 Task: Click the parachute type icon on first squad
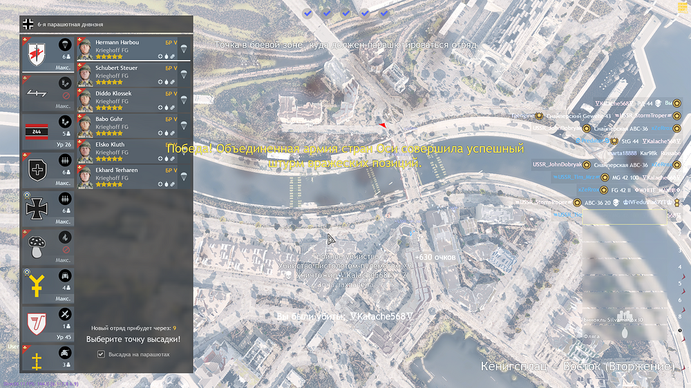click(65, 44)
